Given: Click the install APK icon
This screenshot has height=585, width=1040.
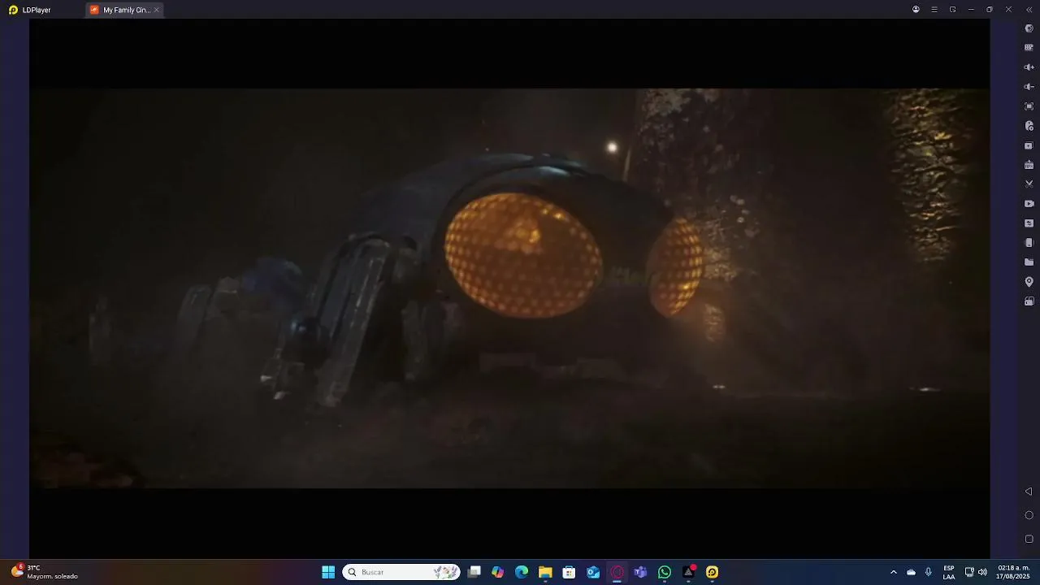Looking at the screenshot, I should [x=1029, y=165].
